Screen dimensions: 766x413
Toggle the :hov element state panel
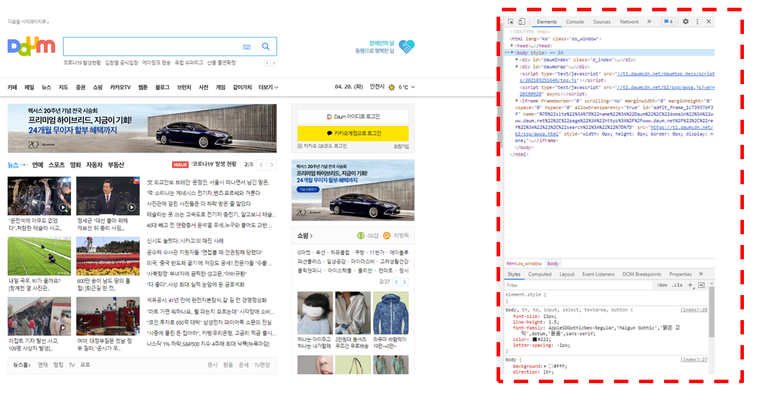click(x=662, y=285)
